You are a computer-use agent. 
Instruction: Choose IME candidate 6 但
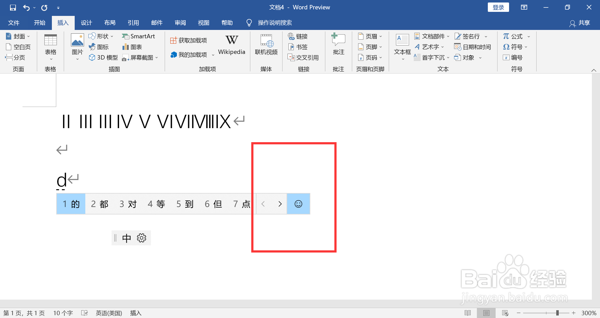(213, 204)
